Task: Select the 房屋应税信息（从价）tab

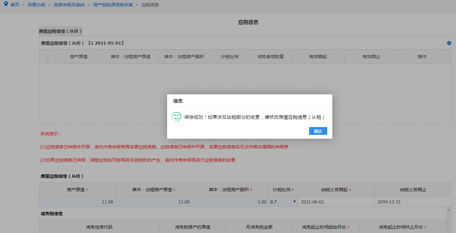Action: [x=60, y=31]
